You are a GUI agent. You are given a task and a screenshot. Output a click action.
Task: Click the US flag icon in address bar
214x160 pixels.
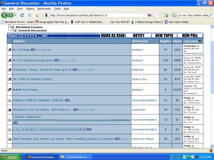[150, 15]
